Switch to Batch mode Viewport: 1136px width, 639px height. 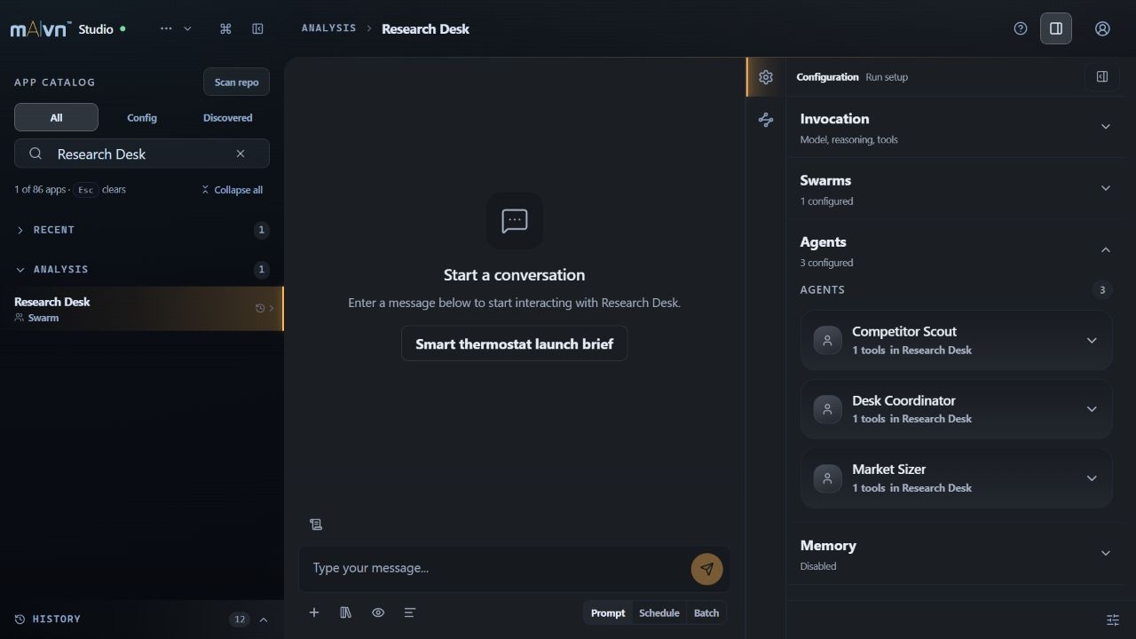pos(706,612)
